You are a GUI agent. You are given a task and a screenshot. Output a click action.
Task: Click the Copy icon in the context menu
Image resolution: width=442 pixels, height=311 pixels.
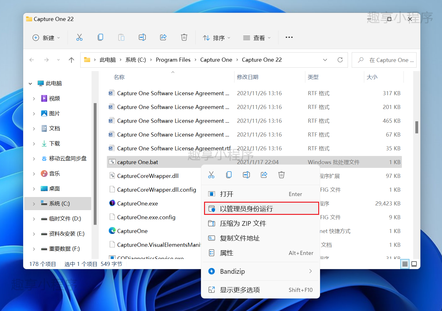(x=229, y=175)
